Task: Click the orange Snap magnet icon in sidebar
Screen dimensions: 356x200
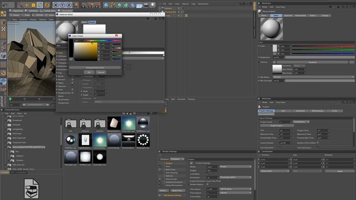Action: tap(3, 73)
